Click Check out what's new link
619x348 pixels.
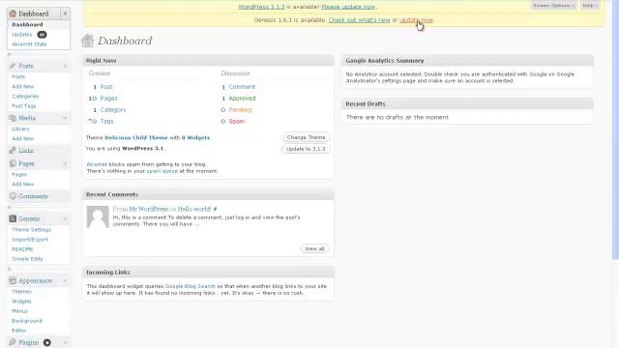point(359,19)
